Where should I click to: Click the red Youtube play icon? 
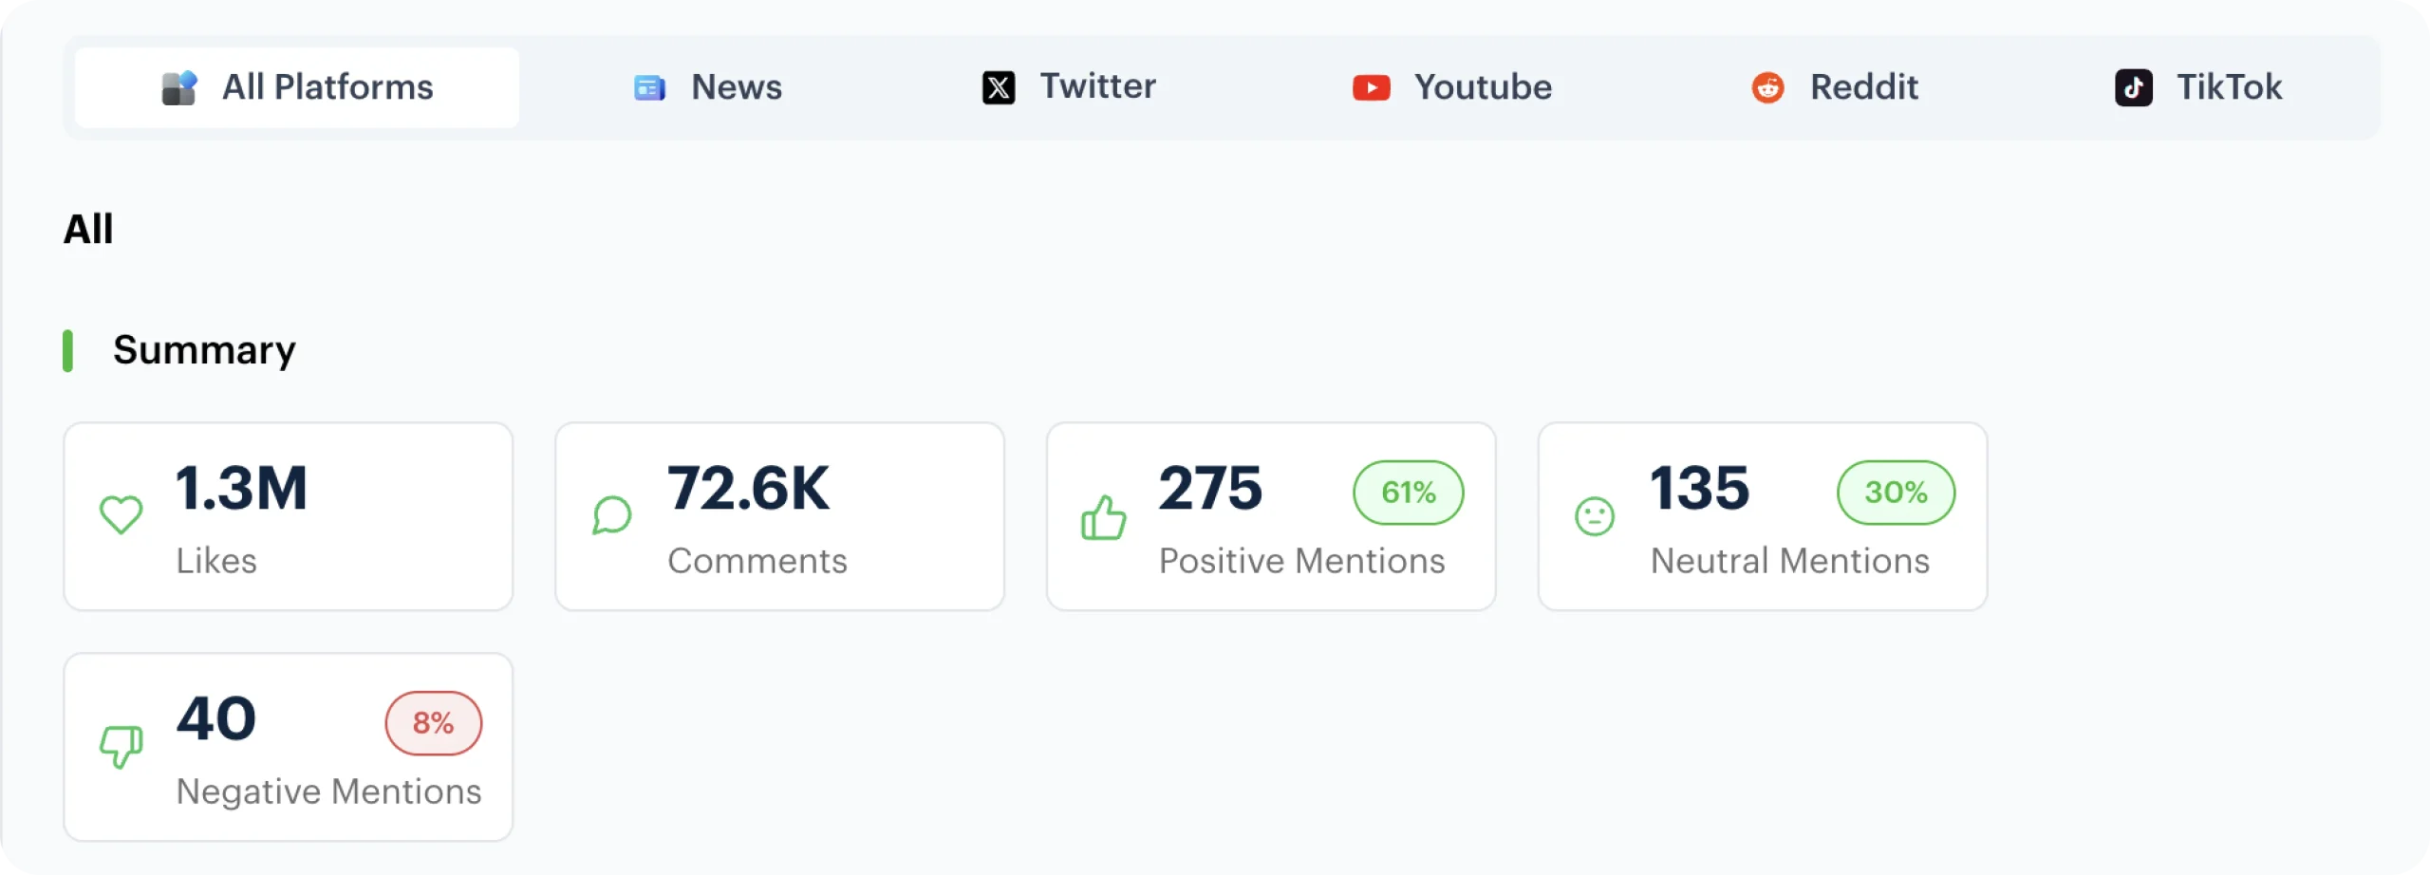pyautogui.click(x=1372, y=88)
